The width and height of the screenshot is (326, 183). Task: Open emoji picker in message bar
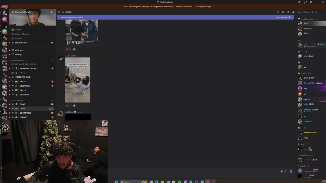tap(281, 172)
